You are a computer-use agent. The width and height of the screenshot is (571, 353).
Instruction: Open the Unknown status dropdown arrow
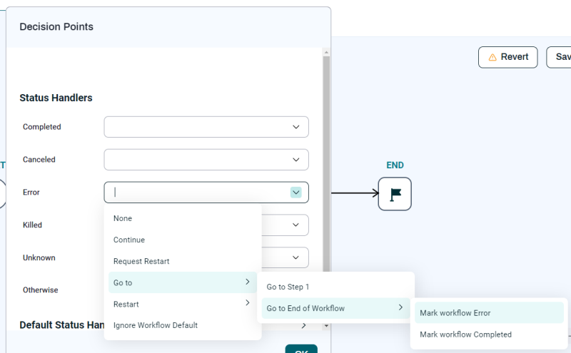(x=296, y=257)
